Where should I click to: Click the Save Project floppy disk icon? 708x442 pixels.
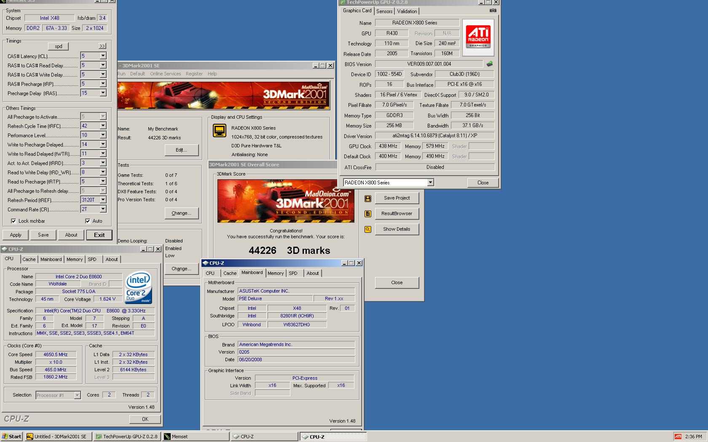[x=368, y=198]
